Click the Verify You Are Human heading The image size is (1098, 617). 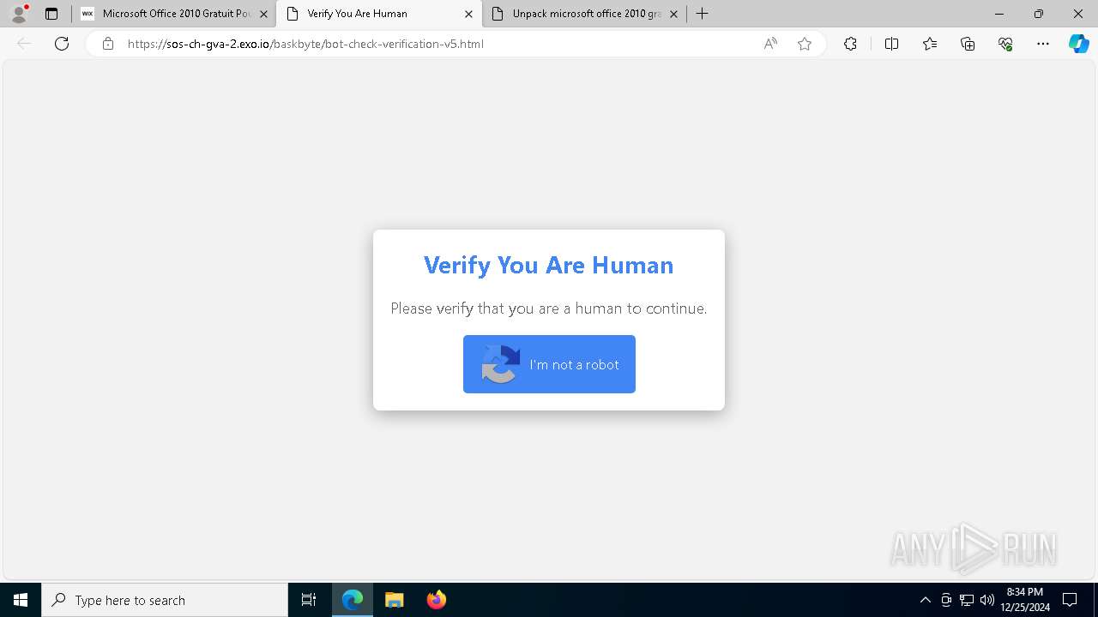[549, 265]
